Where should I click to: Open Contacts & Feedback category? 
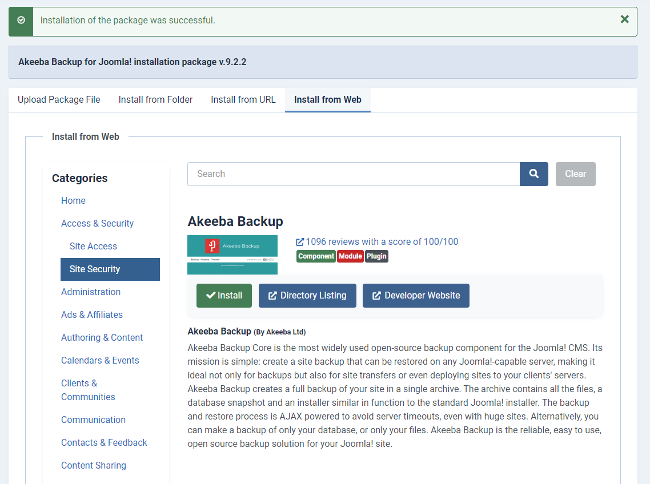(104, 442)
